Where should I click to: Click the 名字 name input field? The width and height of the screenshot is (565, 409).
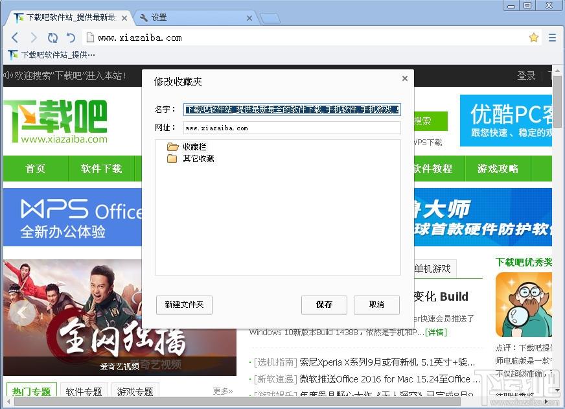point(292,109)
